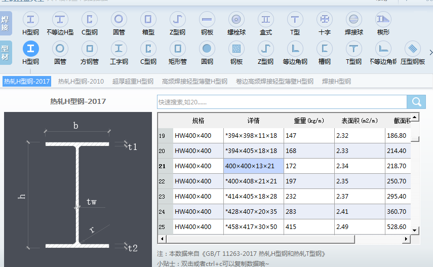Screen dimensions: 433x267
Task: Select detail cell 400×400×13×21
Action: [x=254, y=166]
